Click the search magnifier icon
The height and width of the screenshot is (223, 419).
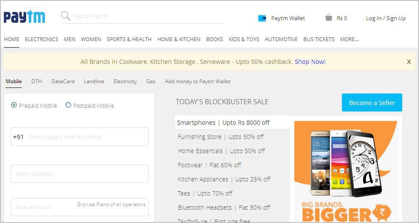click(x=66, y=16)
